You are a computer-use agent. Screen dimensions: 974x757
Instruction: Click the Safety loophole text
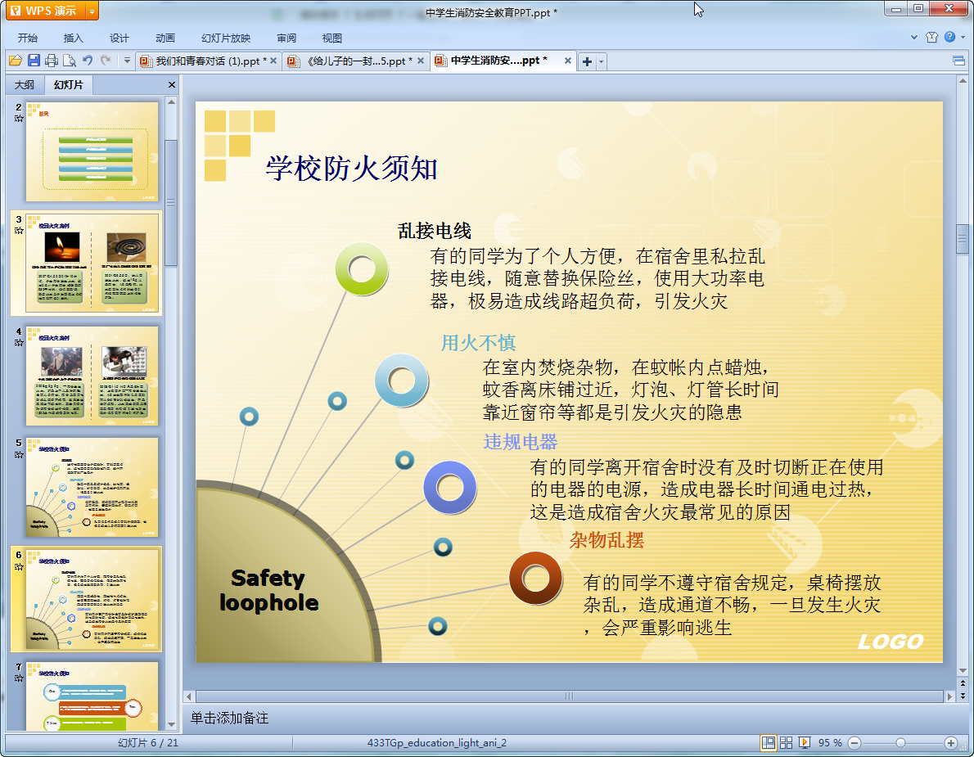[x=268, y=590]
